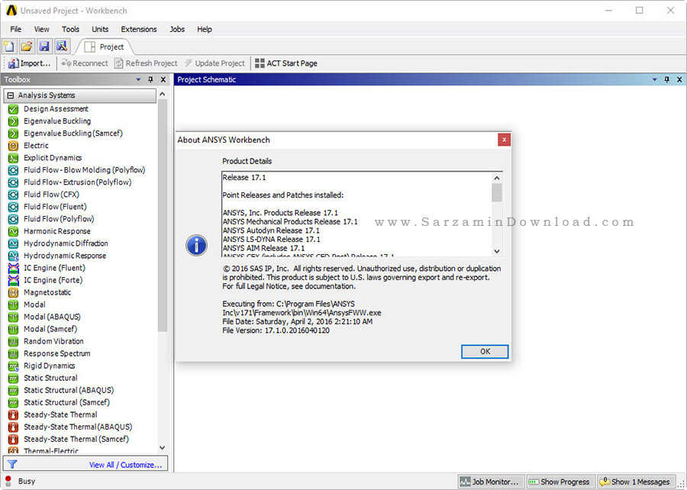Open the Extensions menu
Viewport: 687px width, 490px height.
click(x=138, y=29)
